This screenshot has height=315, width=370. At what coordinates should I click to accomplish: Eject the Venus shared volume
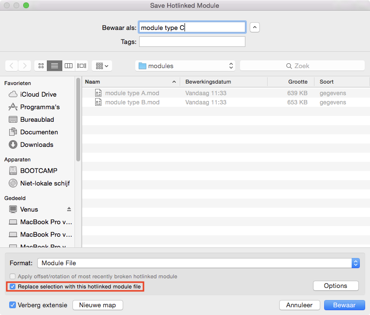point(69,209)
